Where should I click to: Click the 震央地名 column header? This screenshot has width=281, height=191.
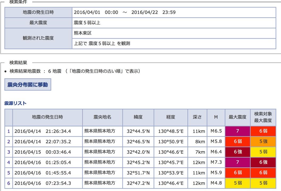tap(102, 117)
